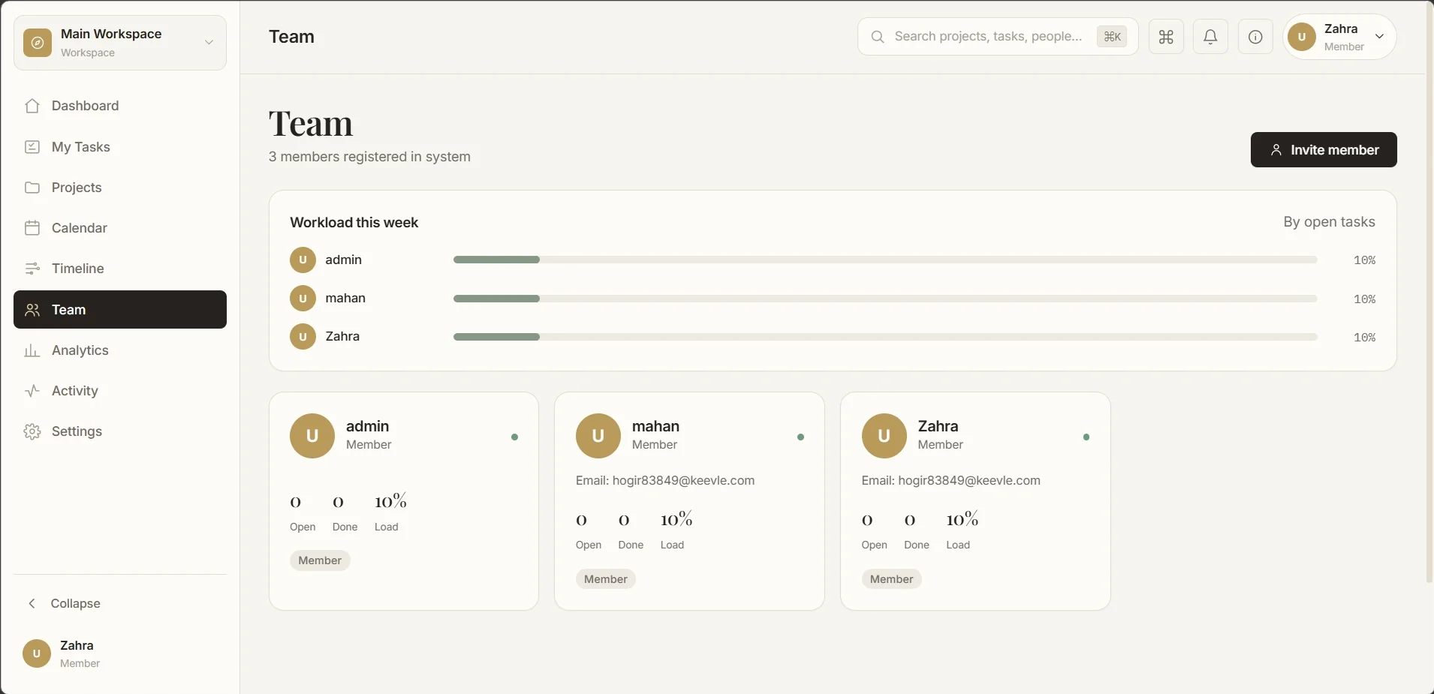
Task: Click mahan's avatar in the workload list
Action: [303, 299]
